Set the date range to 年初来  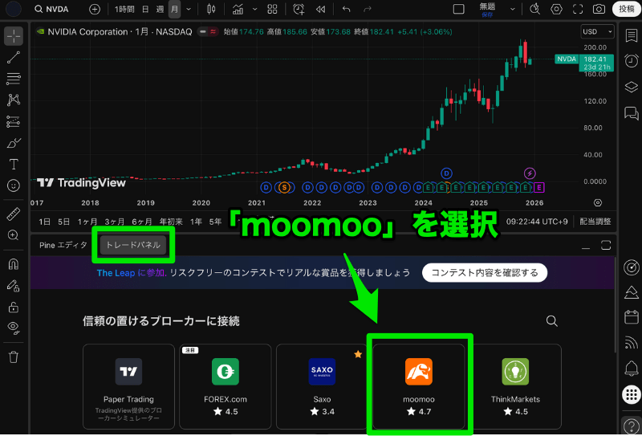pos(170,222)
